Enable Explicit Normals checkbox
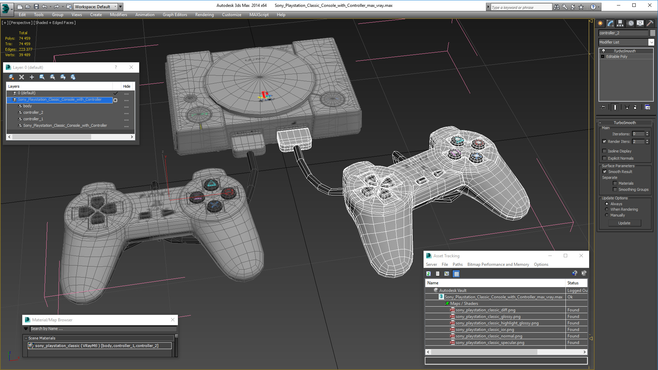The image size is (658, 370). coord(604,158)
